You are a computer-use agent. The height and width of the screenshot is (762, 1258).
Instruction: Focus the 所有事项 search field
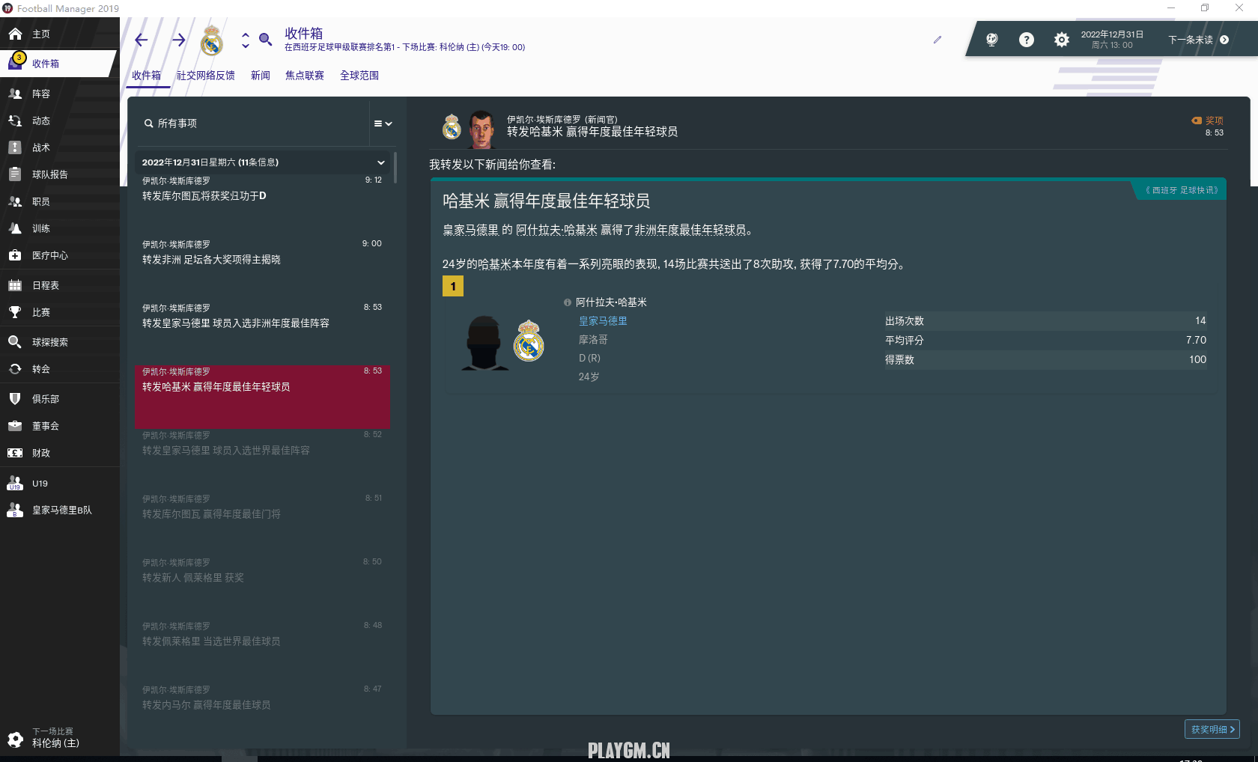pyautogui.click(x=255, y=124)
